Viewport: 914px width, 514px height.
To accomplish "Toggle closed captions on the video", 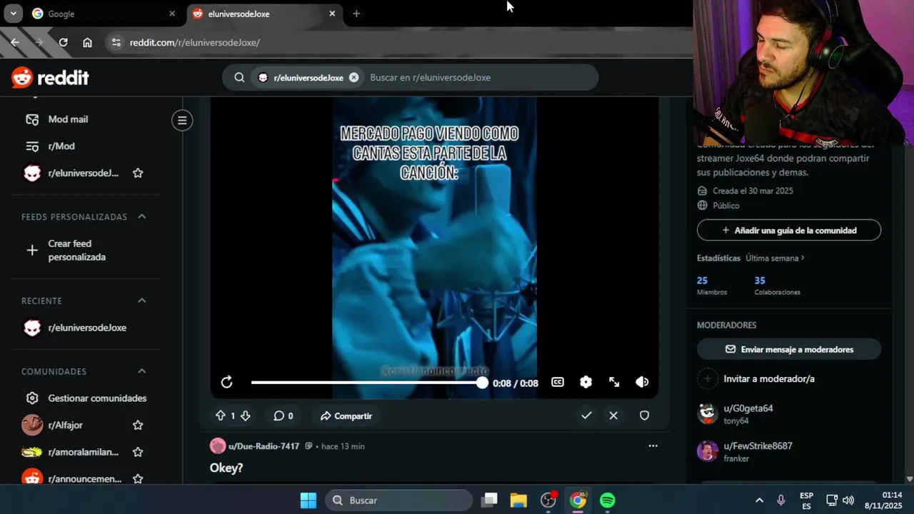I will [x=558, y=383].
